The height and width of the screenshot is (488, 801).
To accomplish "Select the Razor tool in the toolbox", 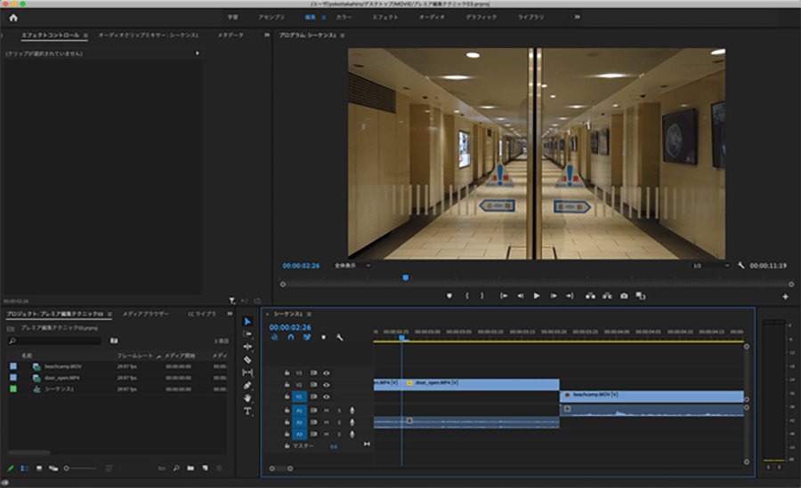I will coord(247,360).
